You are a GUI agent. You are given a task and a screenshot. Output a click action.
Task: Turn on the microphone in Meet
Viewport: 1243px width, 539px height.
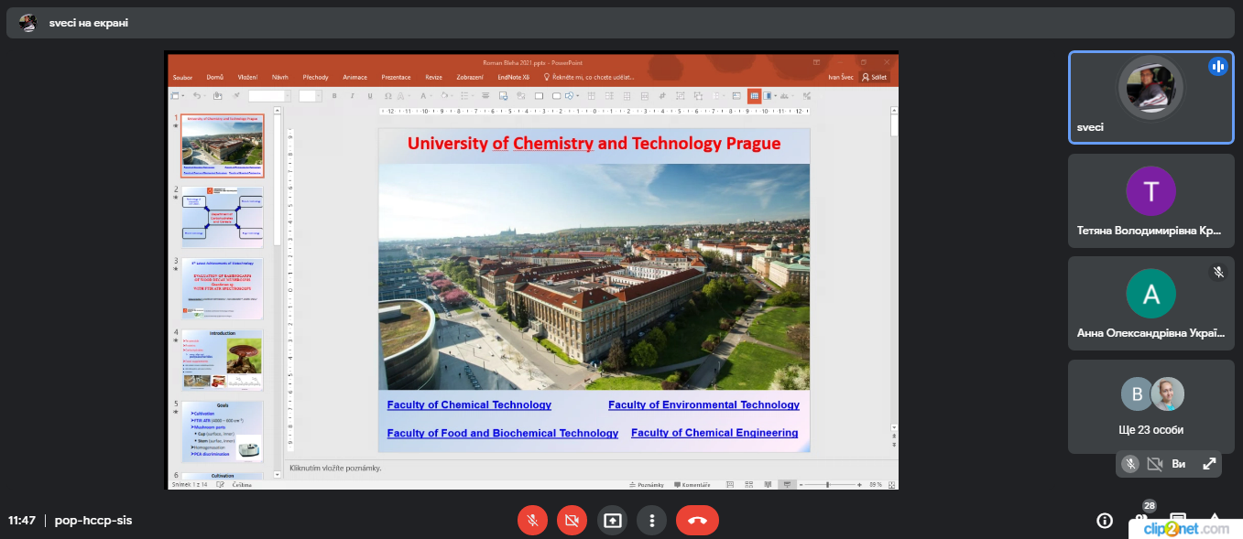[532, 521]
